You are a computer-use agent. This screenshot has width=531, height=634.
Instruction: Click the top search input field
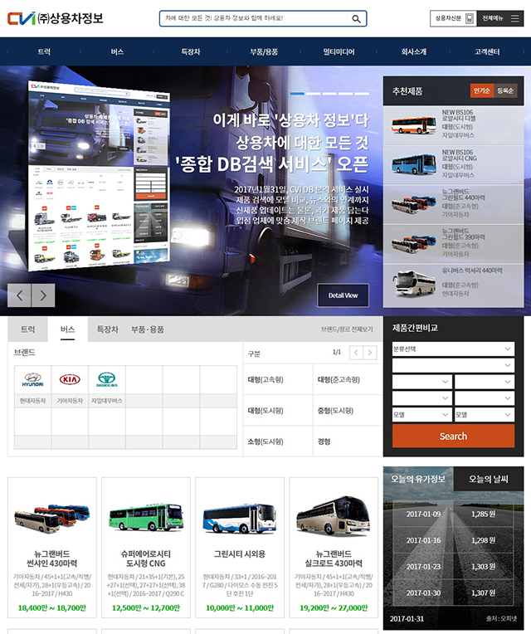tap(253, 18)
